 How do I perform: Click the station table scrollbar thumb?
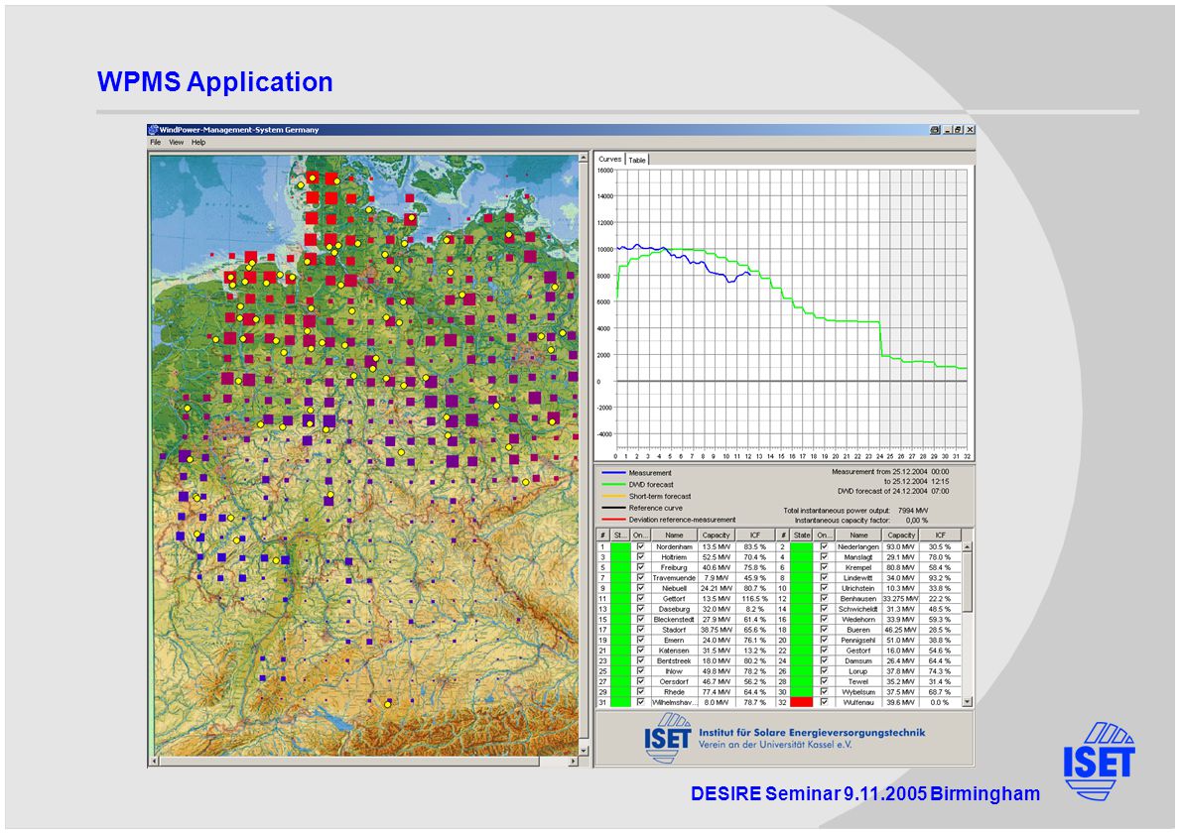968,582
